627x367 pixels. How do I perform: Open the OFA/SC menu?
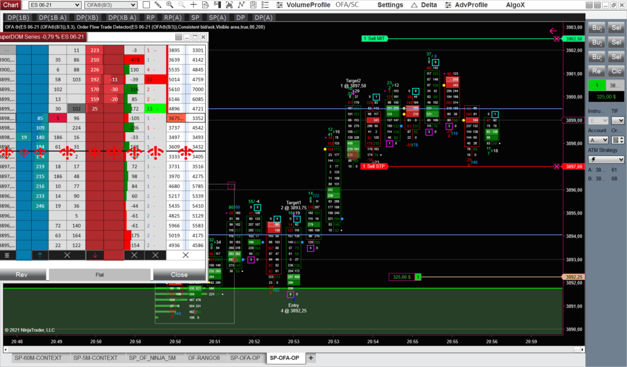click(x=347, y=5)
